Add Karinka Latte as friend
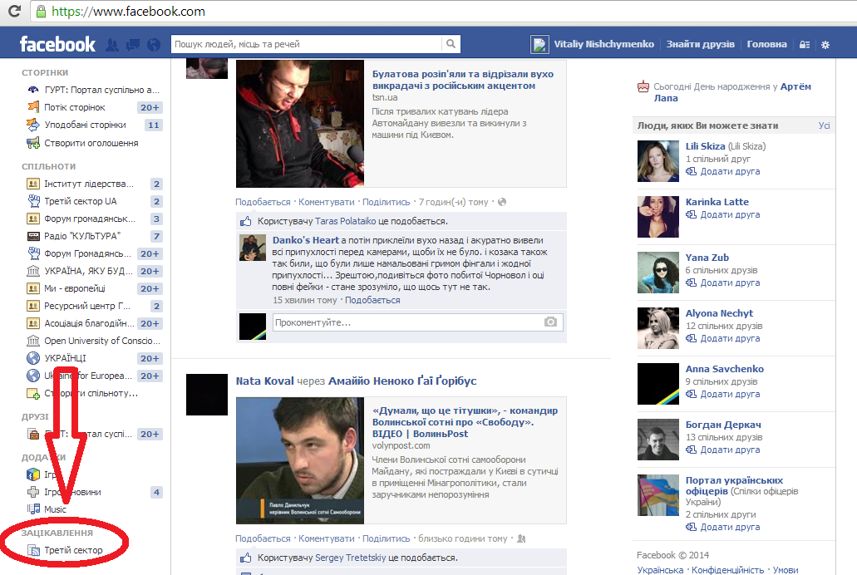This screenshot has width=857, height=575. 723,214
